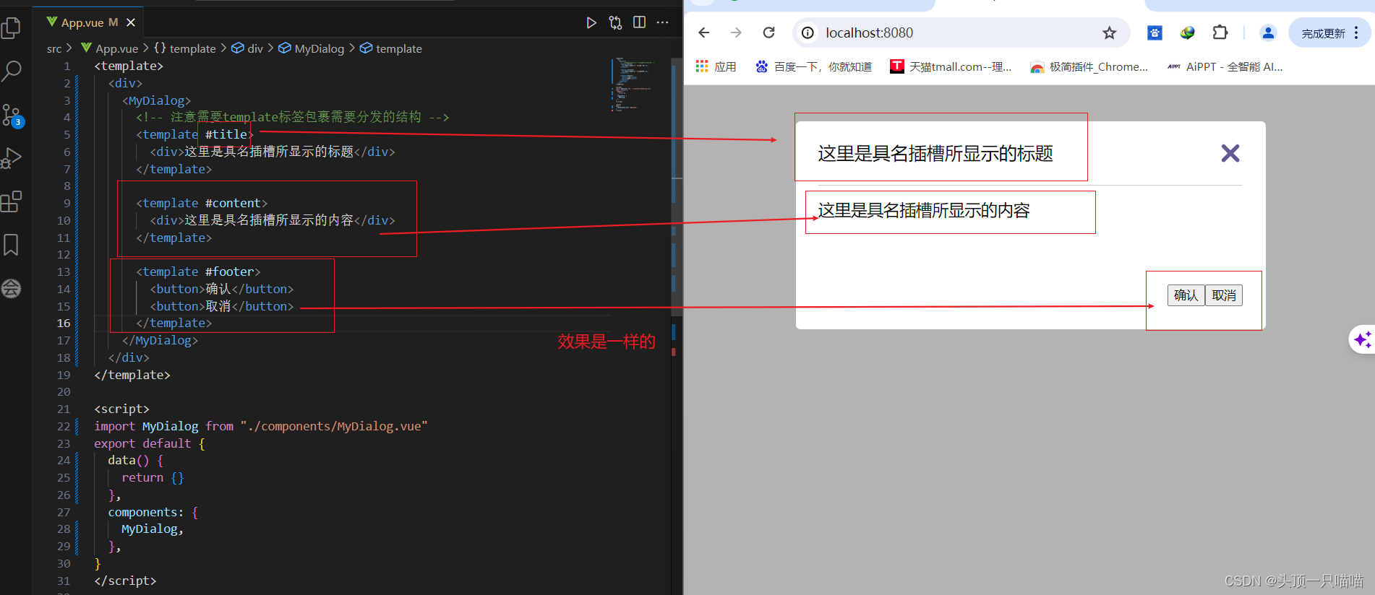1375x595 pixels.
Task: Open the Chrome profile avatar
Action: click(x=1268, y=32)
